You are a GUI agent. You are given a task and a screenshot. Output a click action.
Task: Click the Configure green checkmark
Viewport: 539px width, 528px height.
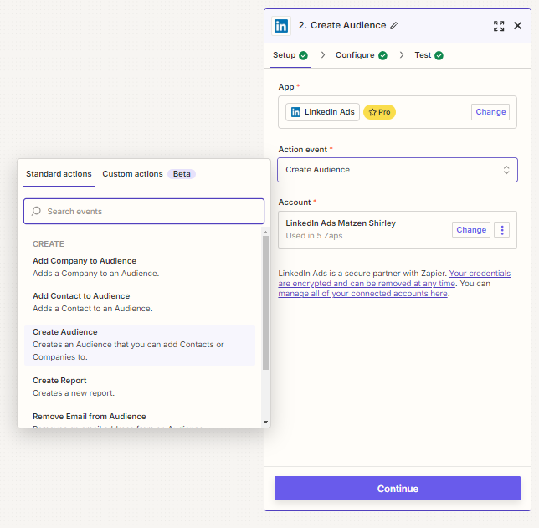tap(383, 56)
